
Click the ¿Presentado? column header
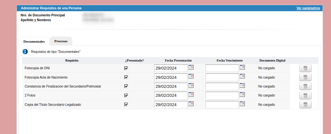[135, 60]
